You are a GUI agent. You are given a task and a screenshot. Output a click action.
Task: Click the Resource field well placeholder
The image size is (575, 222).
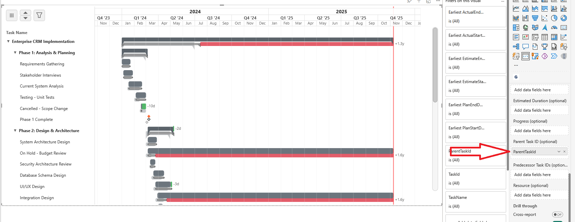(539, 195)
